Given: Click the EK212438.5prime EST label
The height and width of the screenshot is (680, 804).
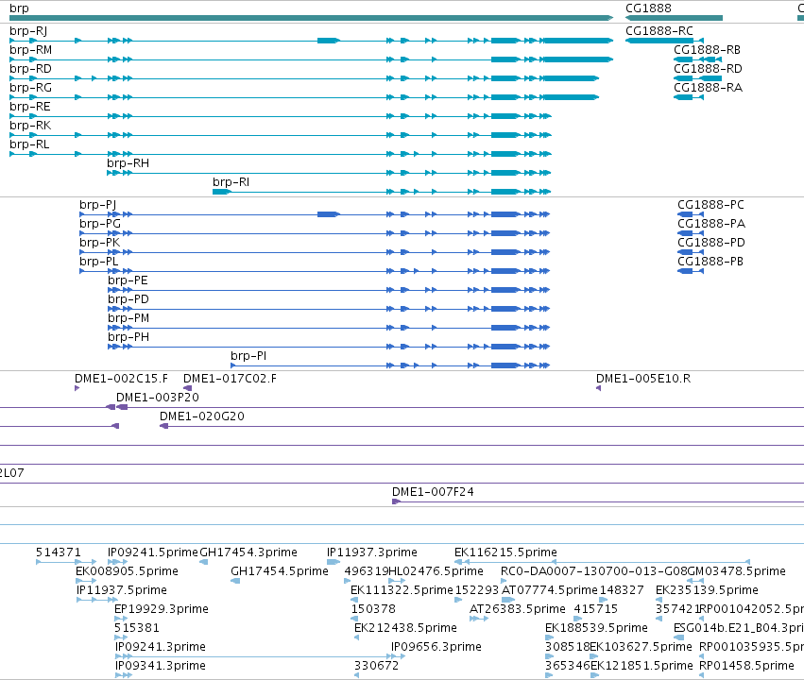Looking at the screenshot, I should tap(405, 628).
